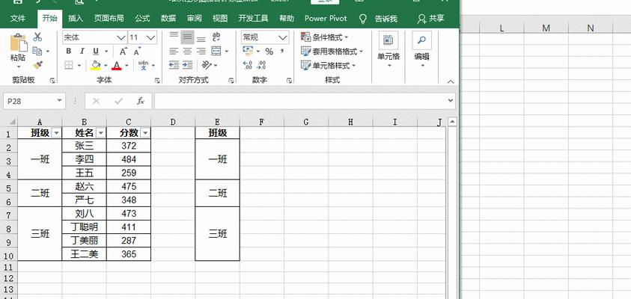Screen dimensions: 631x299
Task: Align cell text left
Action: pyautogui.click(x=174, y=51)
